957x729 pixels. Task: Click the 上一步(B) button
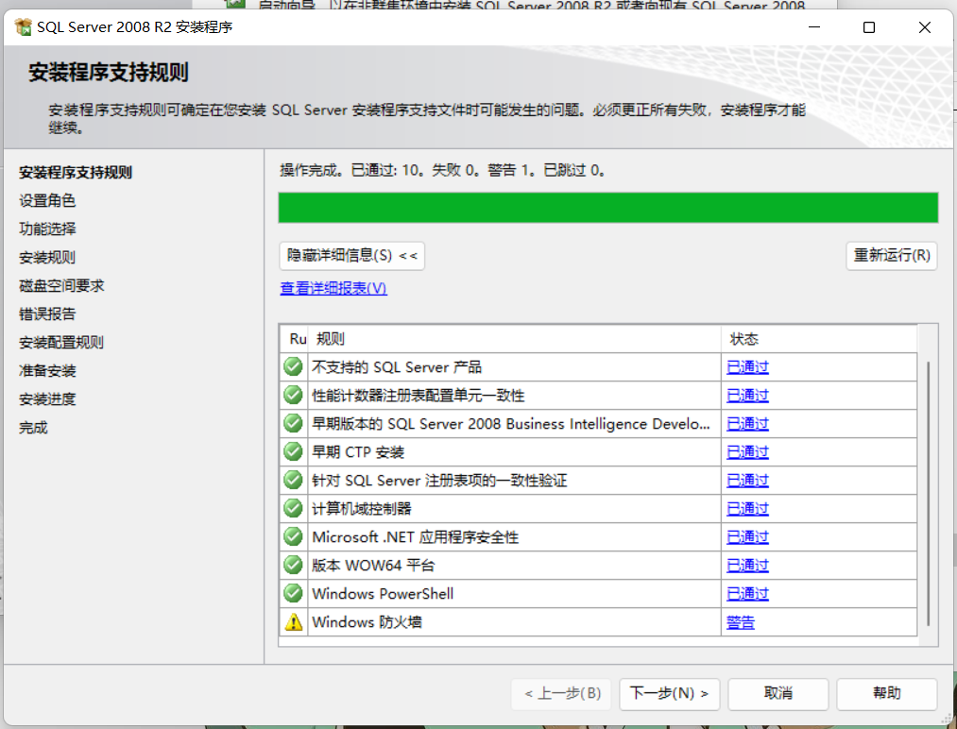561,694
